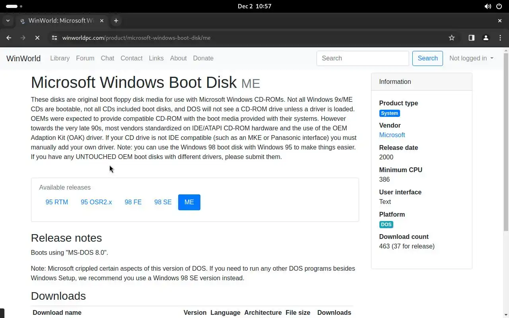Viewport: 509px width, 318px height.
Task: Close the WinWorld browser tab
Action: click(x=102, y=21)
